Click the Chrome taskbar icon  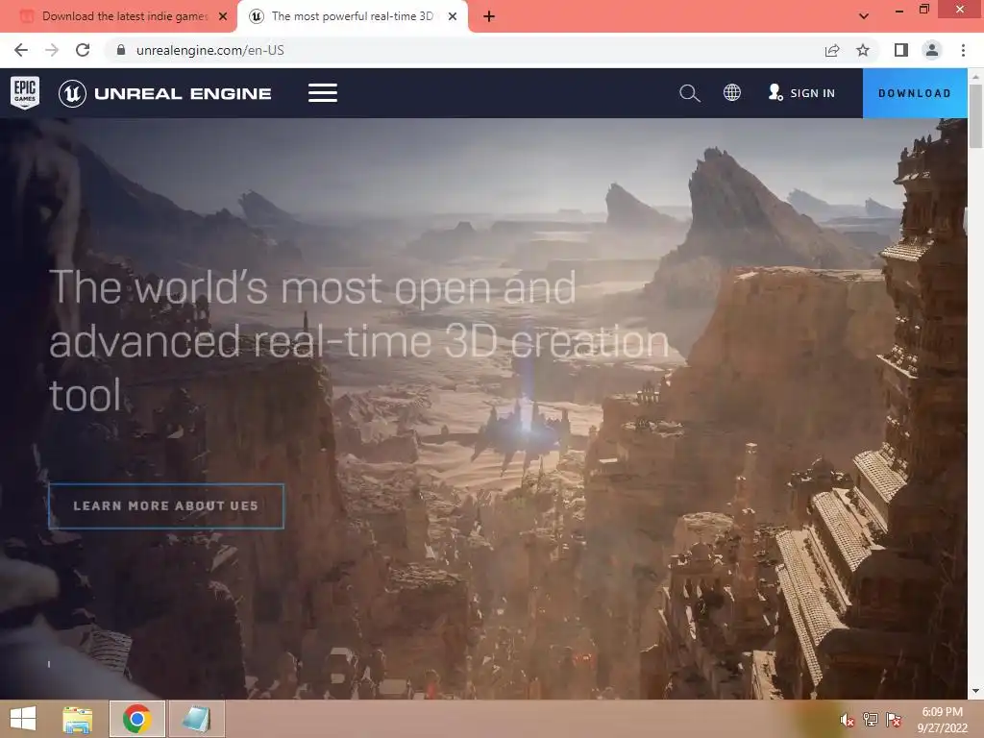137,719
